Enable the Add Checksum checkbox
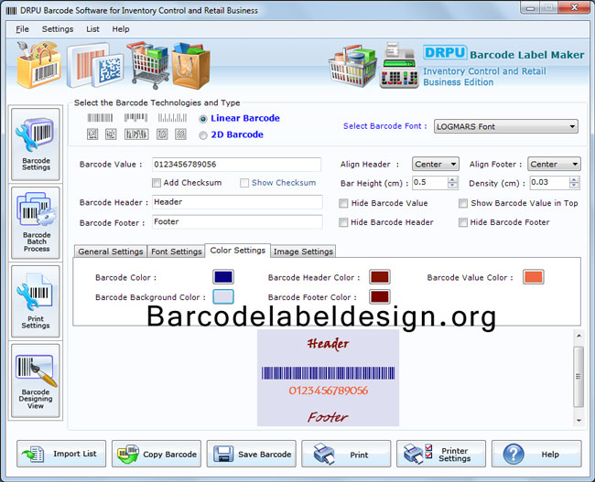The image size is (595, 482). (x=157, y=183)
